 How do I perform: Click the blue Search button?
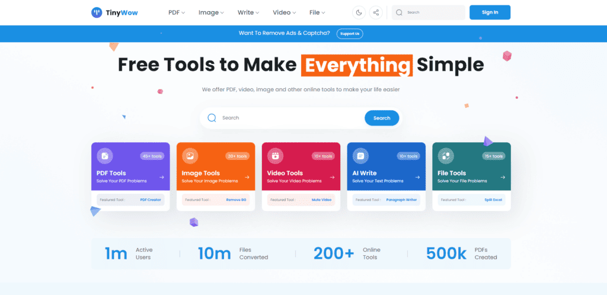[x=382, y=118]
